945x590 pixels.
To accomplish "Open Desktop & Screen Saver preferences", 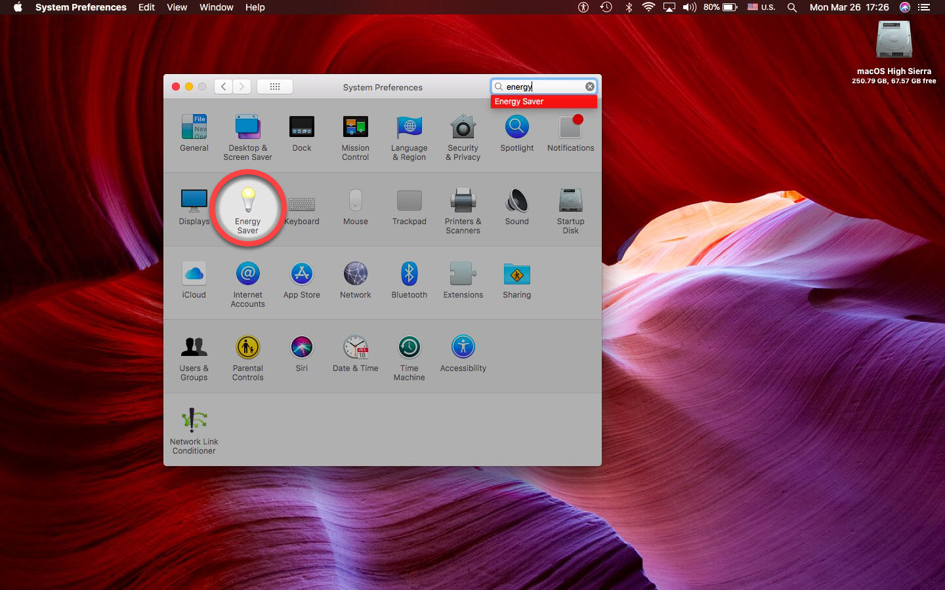I will point(247,137).
